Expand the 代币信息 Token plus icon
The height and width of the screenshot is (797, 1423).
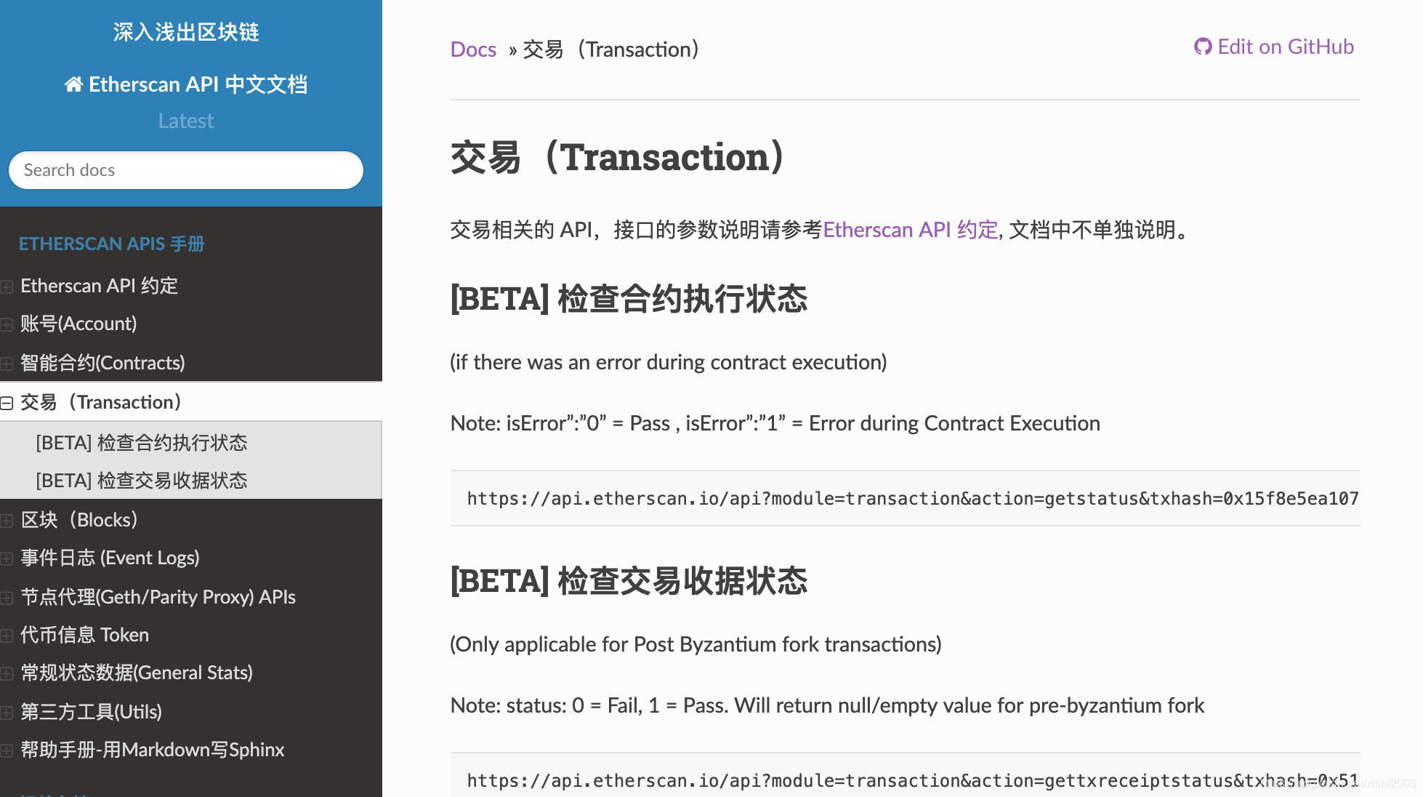[x=7, y=636]
